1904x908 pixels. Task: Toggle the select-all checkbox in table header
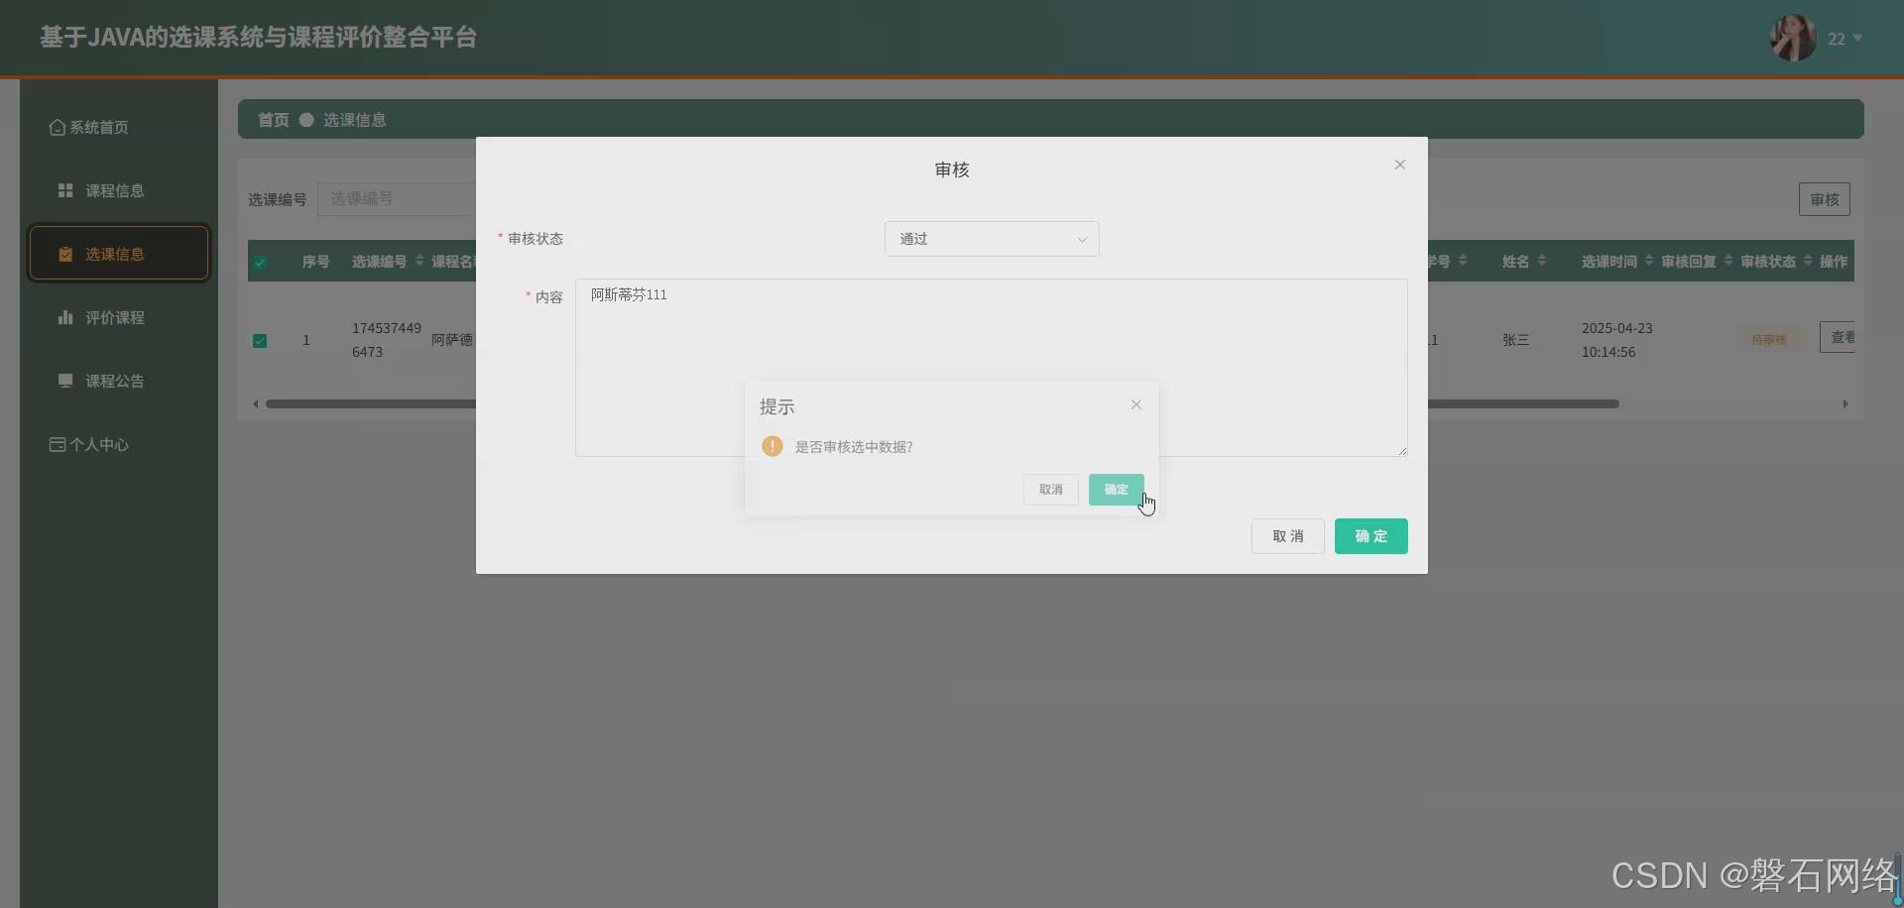pos(260,262)
